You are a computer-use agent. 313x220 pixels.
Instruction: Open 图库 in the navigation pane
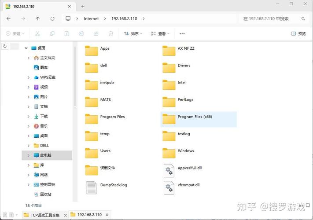41,68
